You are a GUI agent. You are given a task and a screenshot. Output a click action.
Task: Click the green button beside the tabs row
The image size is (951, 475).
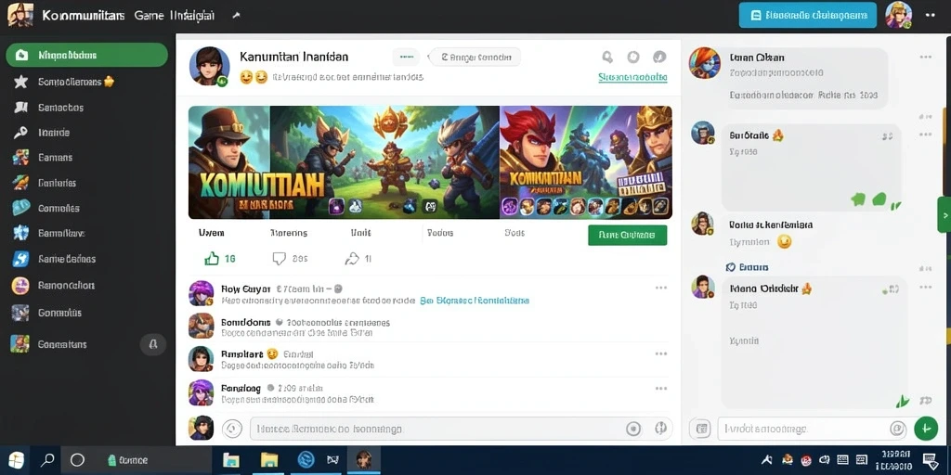(627, 235)
